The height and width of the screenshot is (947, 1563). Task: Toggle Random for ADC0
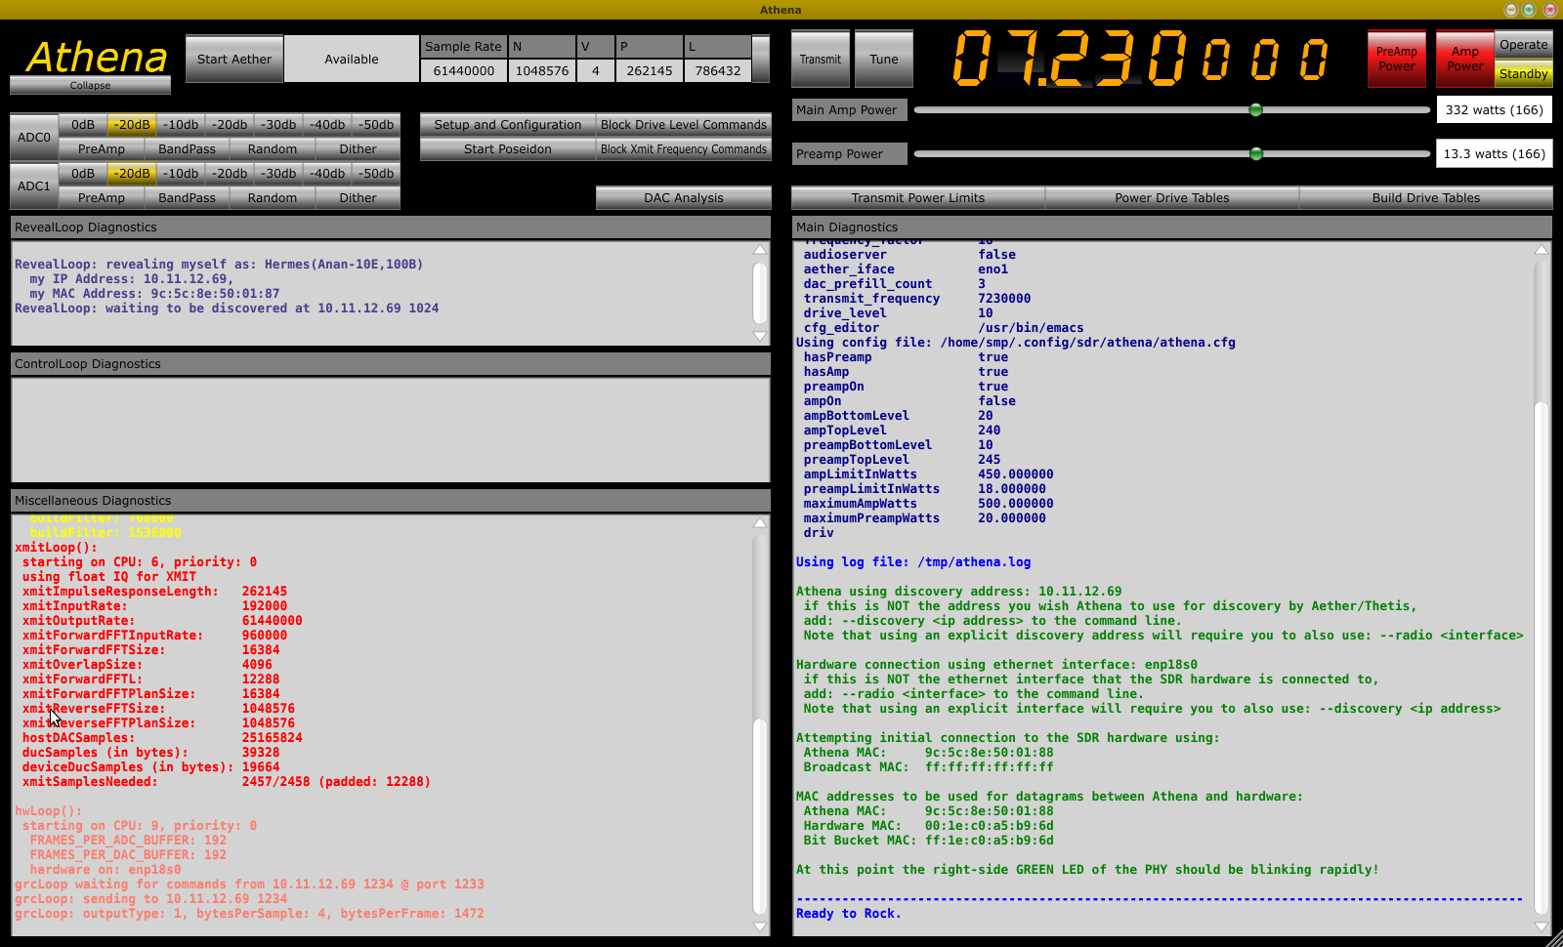[x=273, y=149]
